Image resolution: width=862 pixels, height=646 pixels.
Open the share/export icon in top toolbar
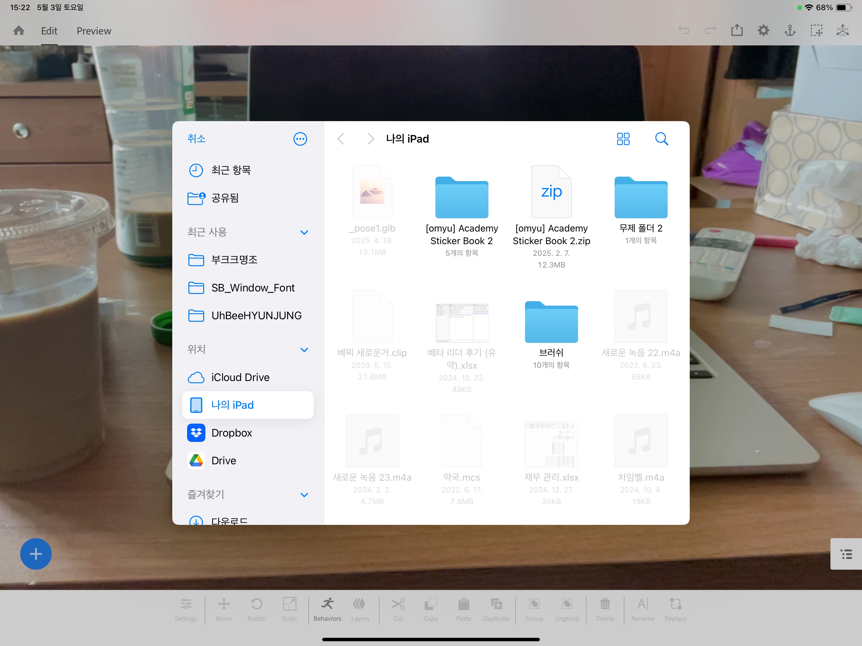click(736, 30)
